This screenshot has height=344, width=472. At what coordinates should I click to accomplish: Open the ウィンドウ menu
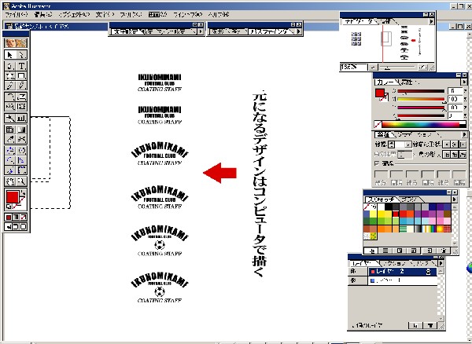click(187, 14)
